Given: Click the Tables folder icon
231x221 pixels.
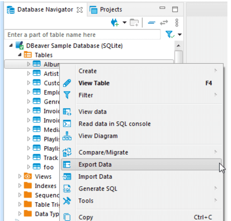Looking at the screenshot, I should [28, 55].
